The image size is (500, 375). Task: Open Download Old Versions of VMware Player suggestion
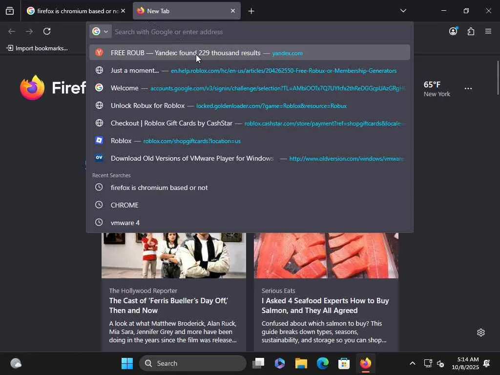click(250, 158)
